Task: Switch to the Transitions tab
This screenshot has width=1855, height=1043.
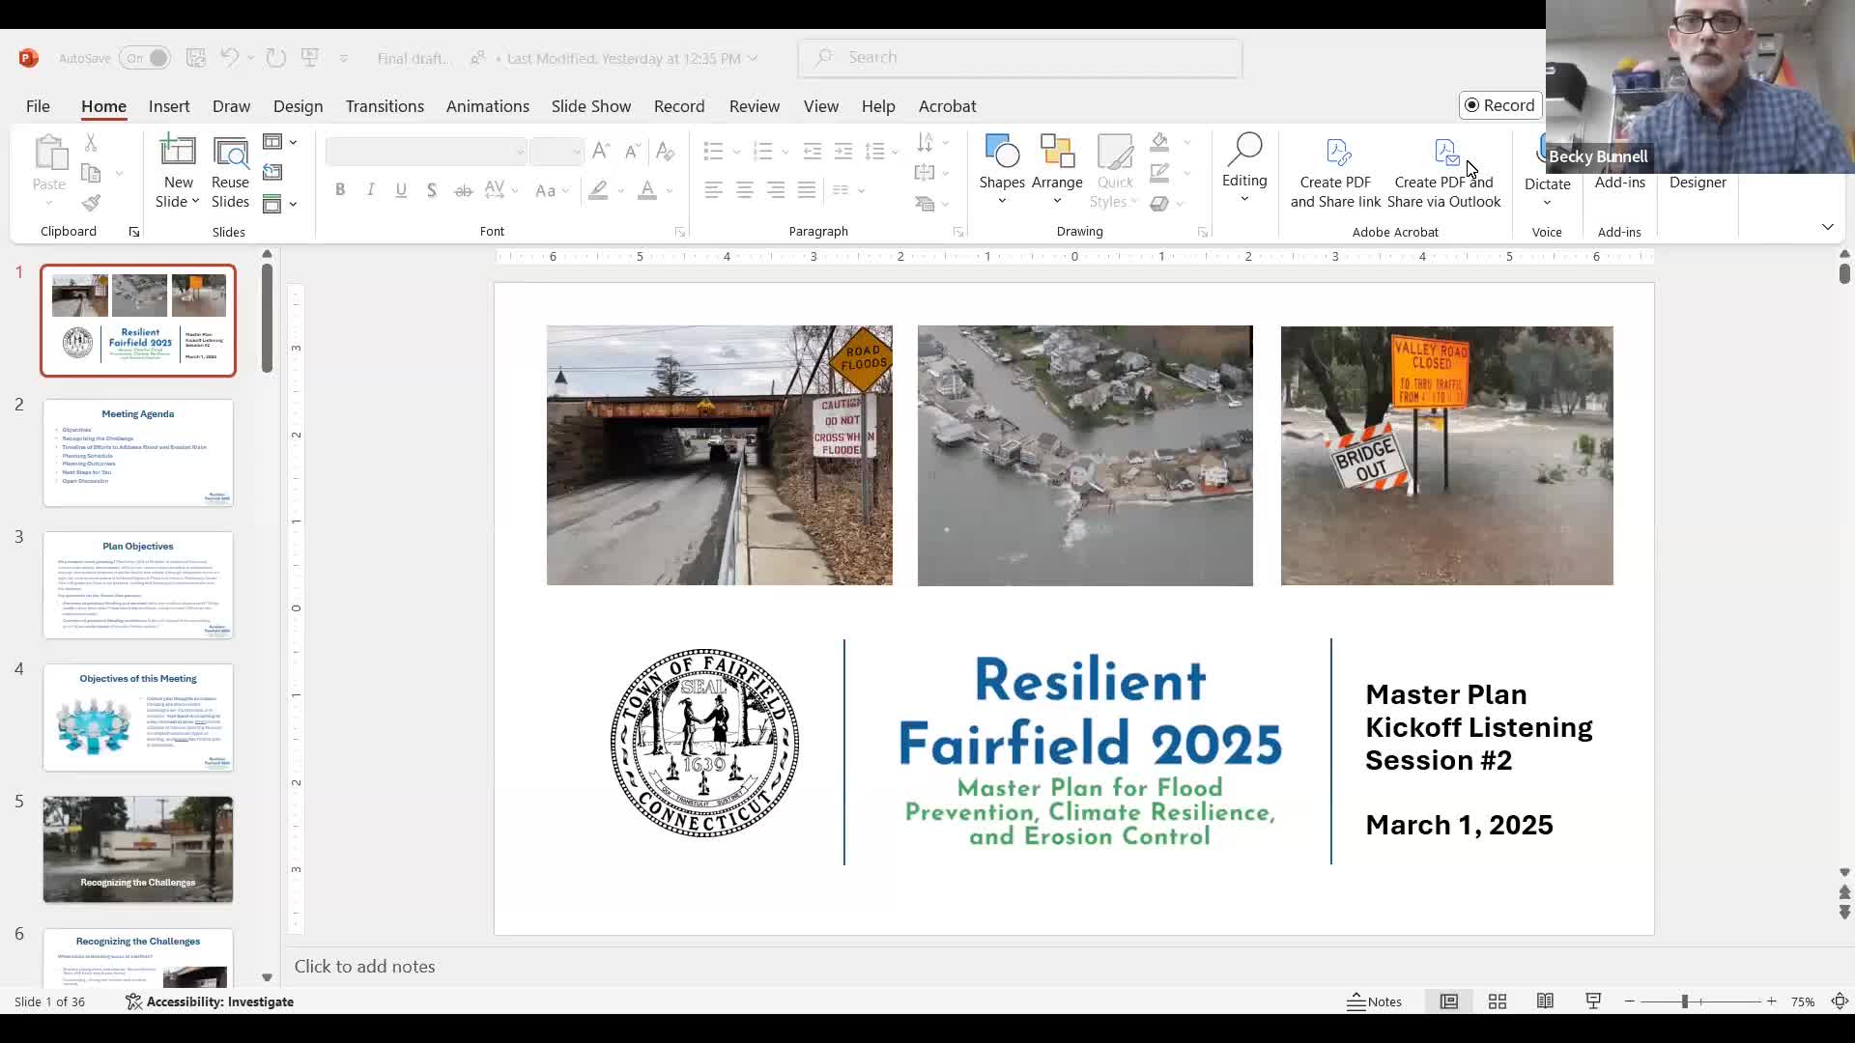Action: [x=385, y=106]
